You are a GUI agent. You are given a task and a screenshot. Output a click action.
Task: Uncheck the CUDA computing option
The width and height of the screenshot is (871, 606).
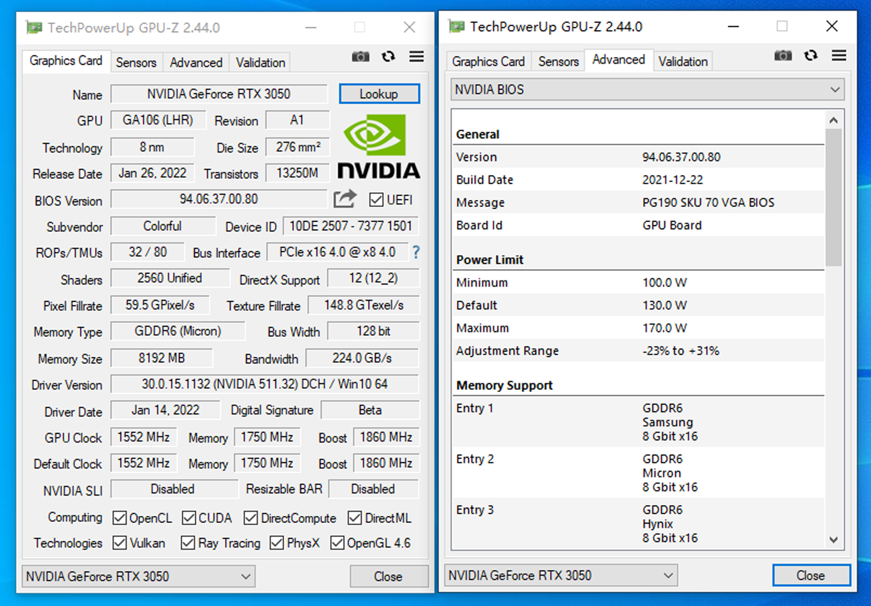tap(189, 518)
